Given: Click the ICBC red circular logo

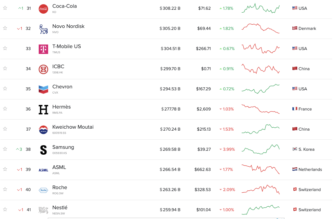Looking at the screenshot, I should (43, 69).
